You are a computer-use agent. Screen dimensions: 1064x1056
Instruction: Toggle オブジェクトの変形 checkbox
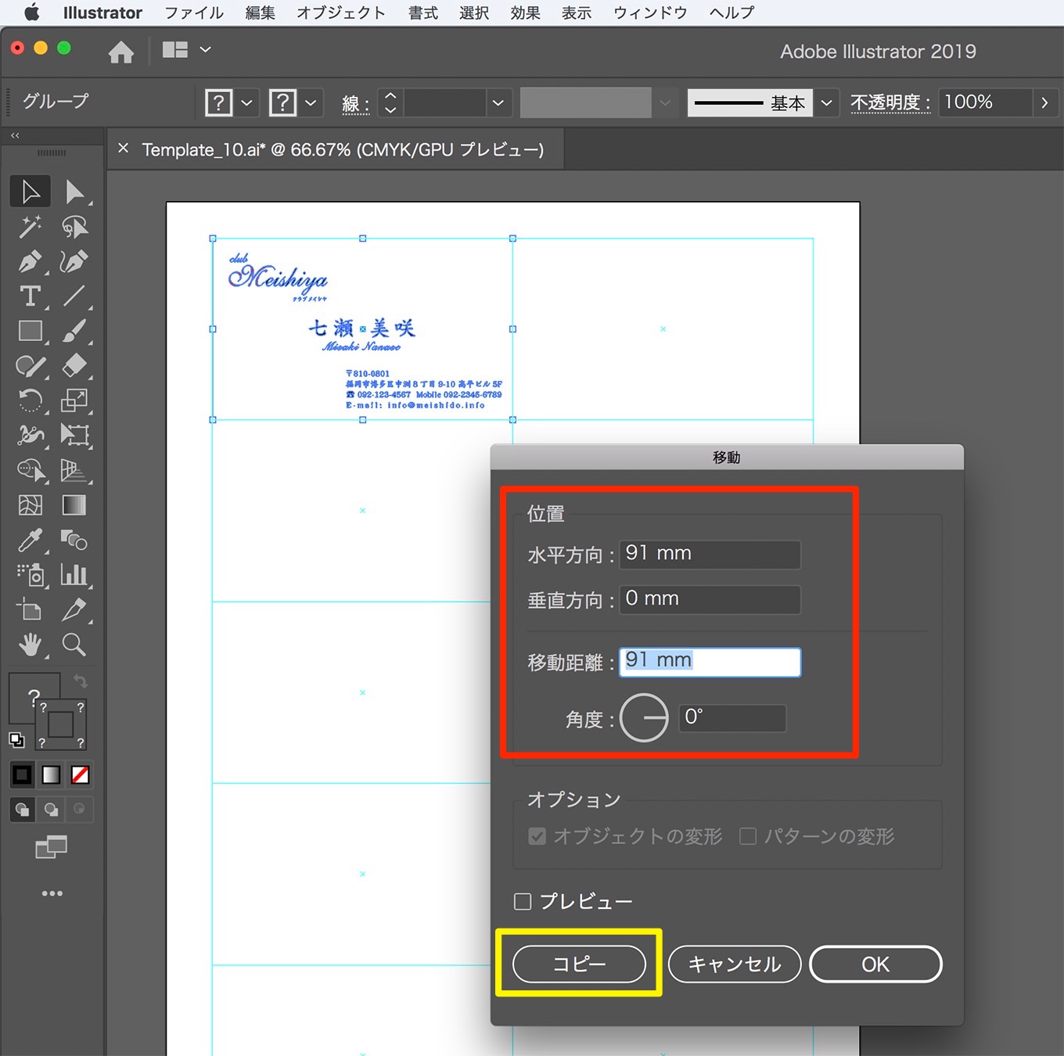coord(537,836)
